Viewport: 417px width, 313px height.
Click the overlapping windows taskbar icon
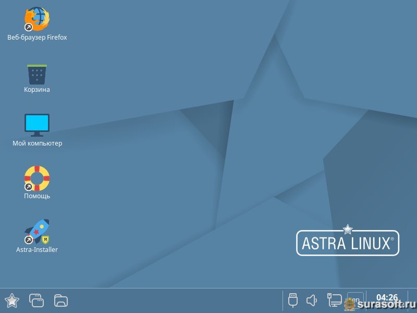[x=36, y=301]
